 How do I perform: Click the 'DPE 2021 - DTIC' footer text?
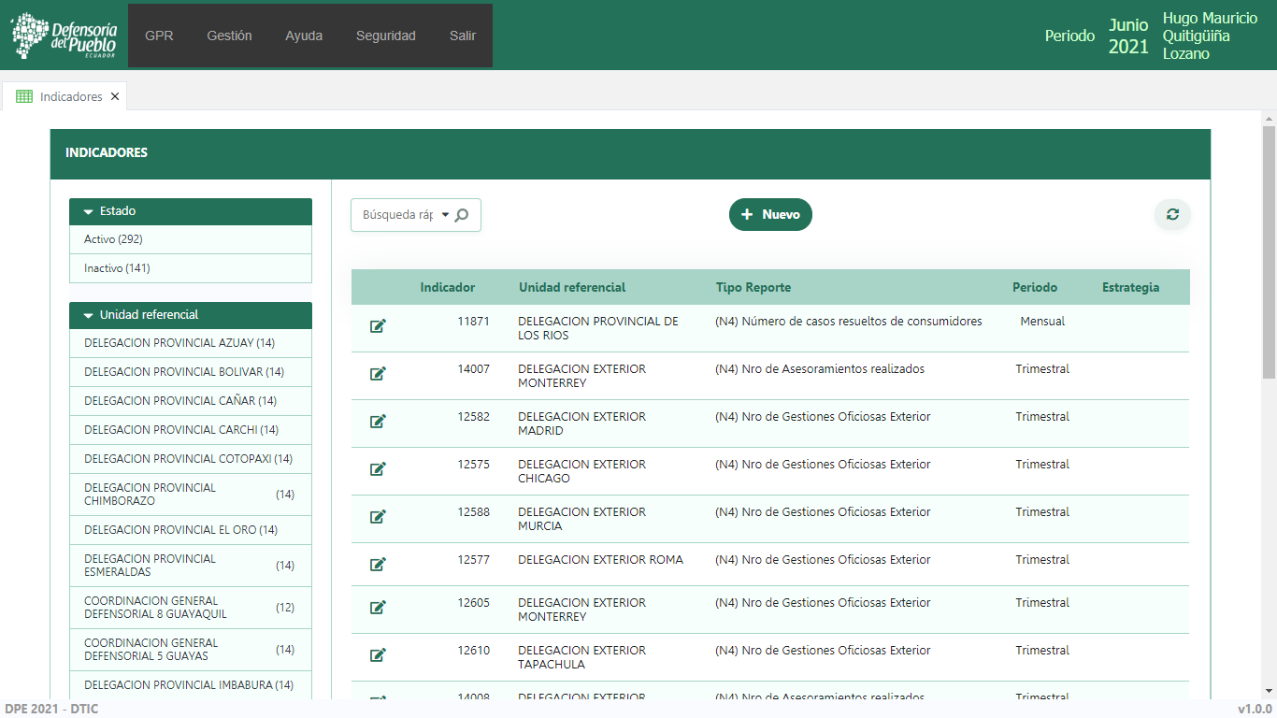coord(51,709)
